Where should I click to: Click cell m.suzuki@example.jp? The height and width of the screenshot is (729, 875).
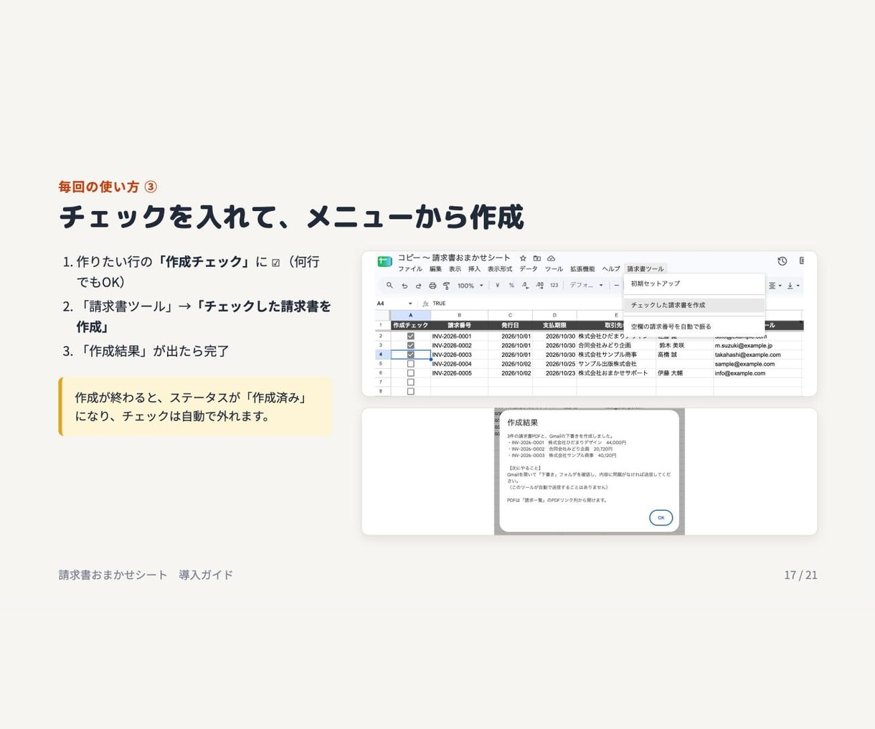click(x=758, y=345)
